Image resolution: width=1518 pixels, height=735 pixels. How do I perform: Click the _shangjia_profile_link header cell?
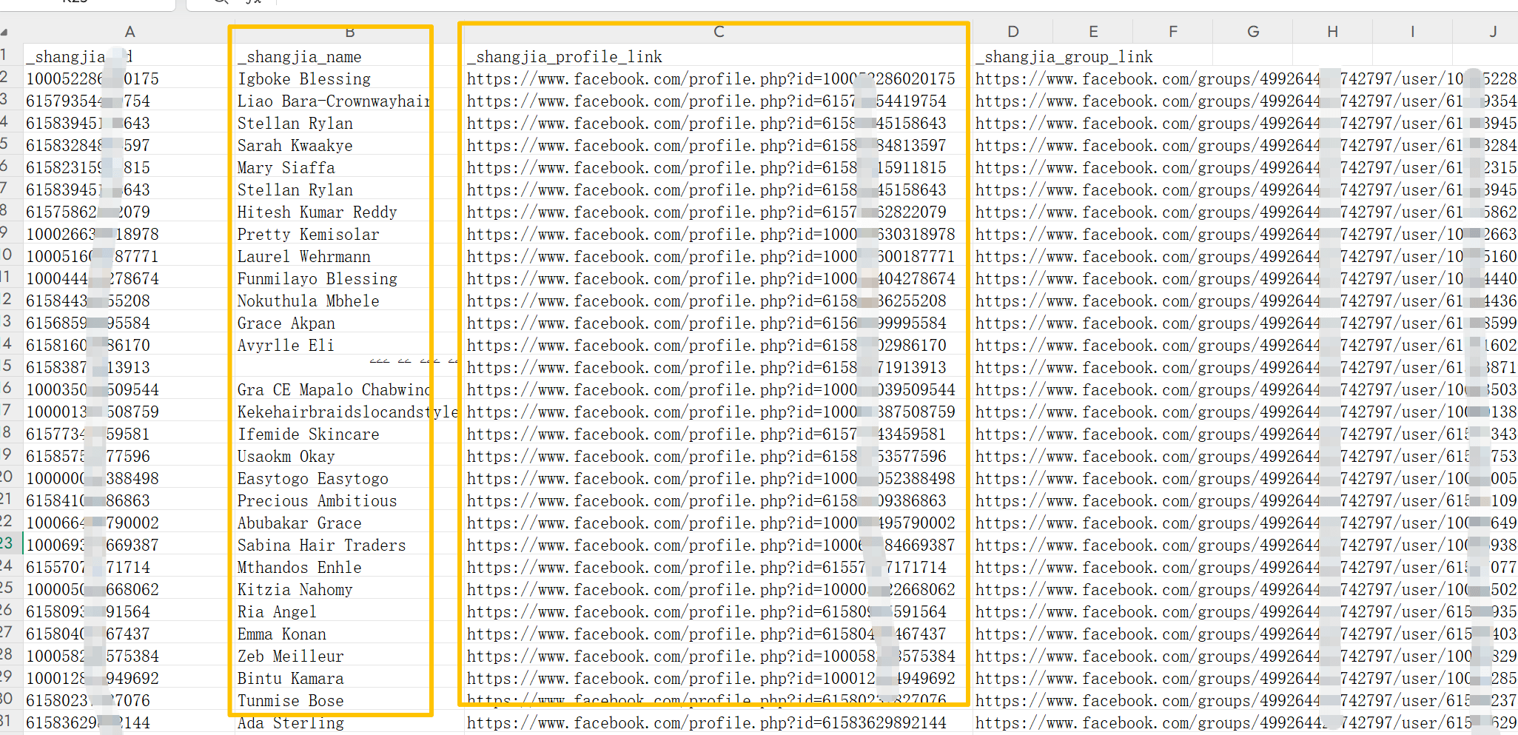565,57
